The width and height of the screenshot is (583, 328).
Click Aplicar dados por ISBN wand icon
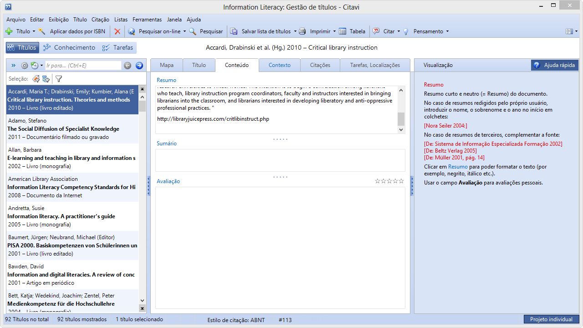42,31
